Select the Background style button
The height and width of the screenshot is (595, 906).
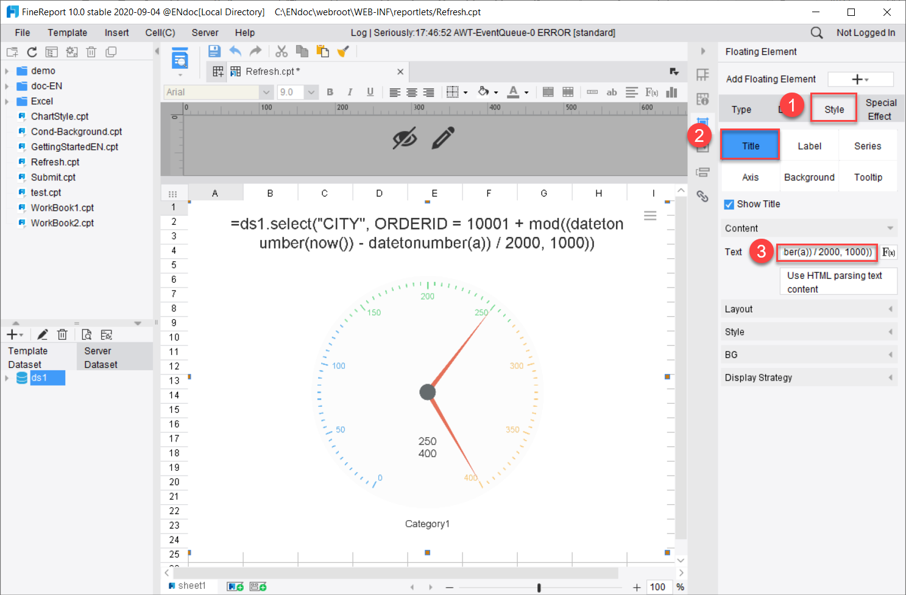pyautogui.click(x=809, y=177)
